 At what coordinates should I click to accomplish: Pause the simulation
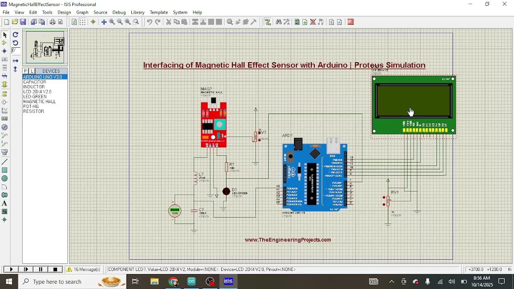[41, 269]
